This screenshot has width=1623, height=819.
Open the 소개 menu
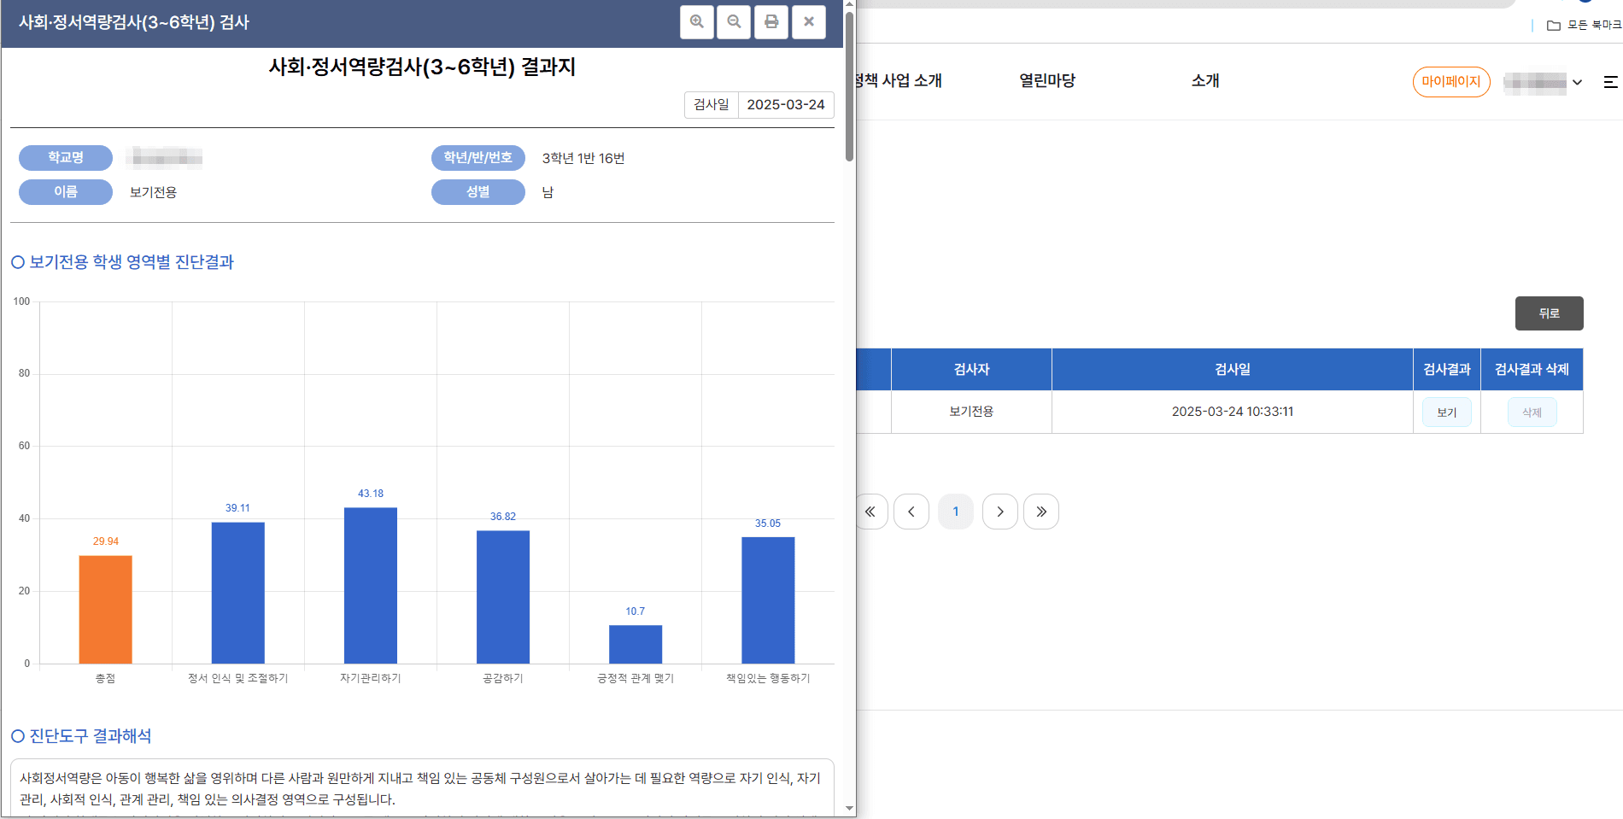1205,81
